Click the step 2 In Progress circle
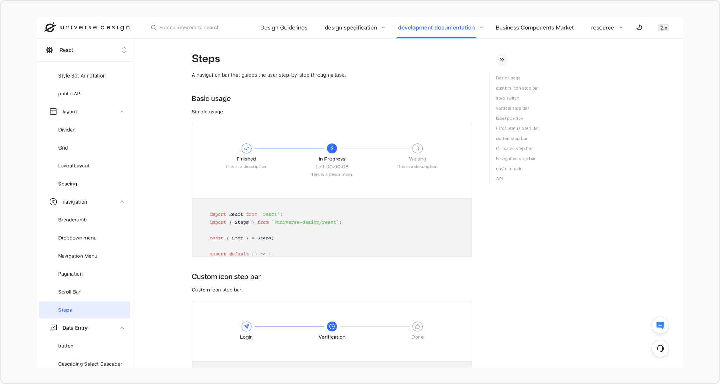 [332, 148]
